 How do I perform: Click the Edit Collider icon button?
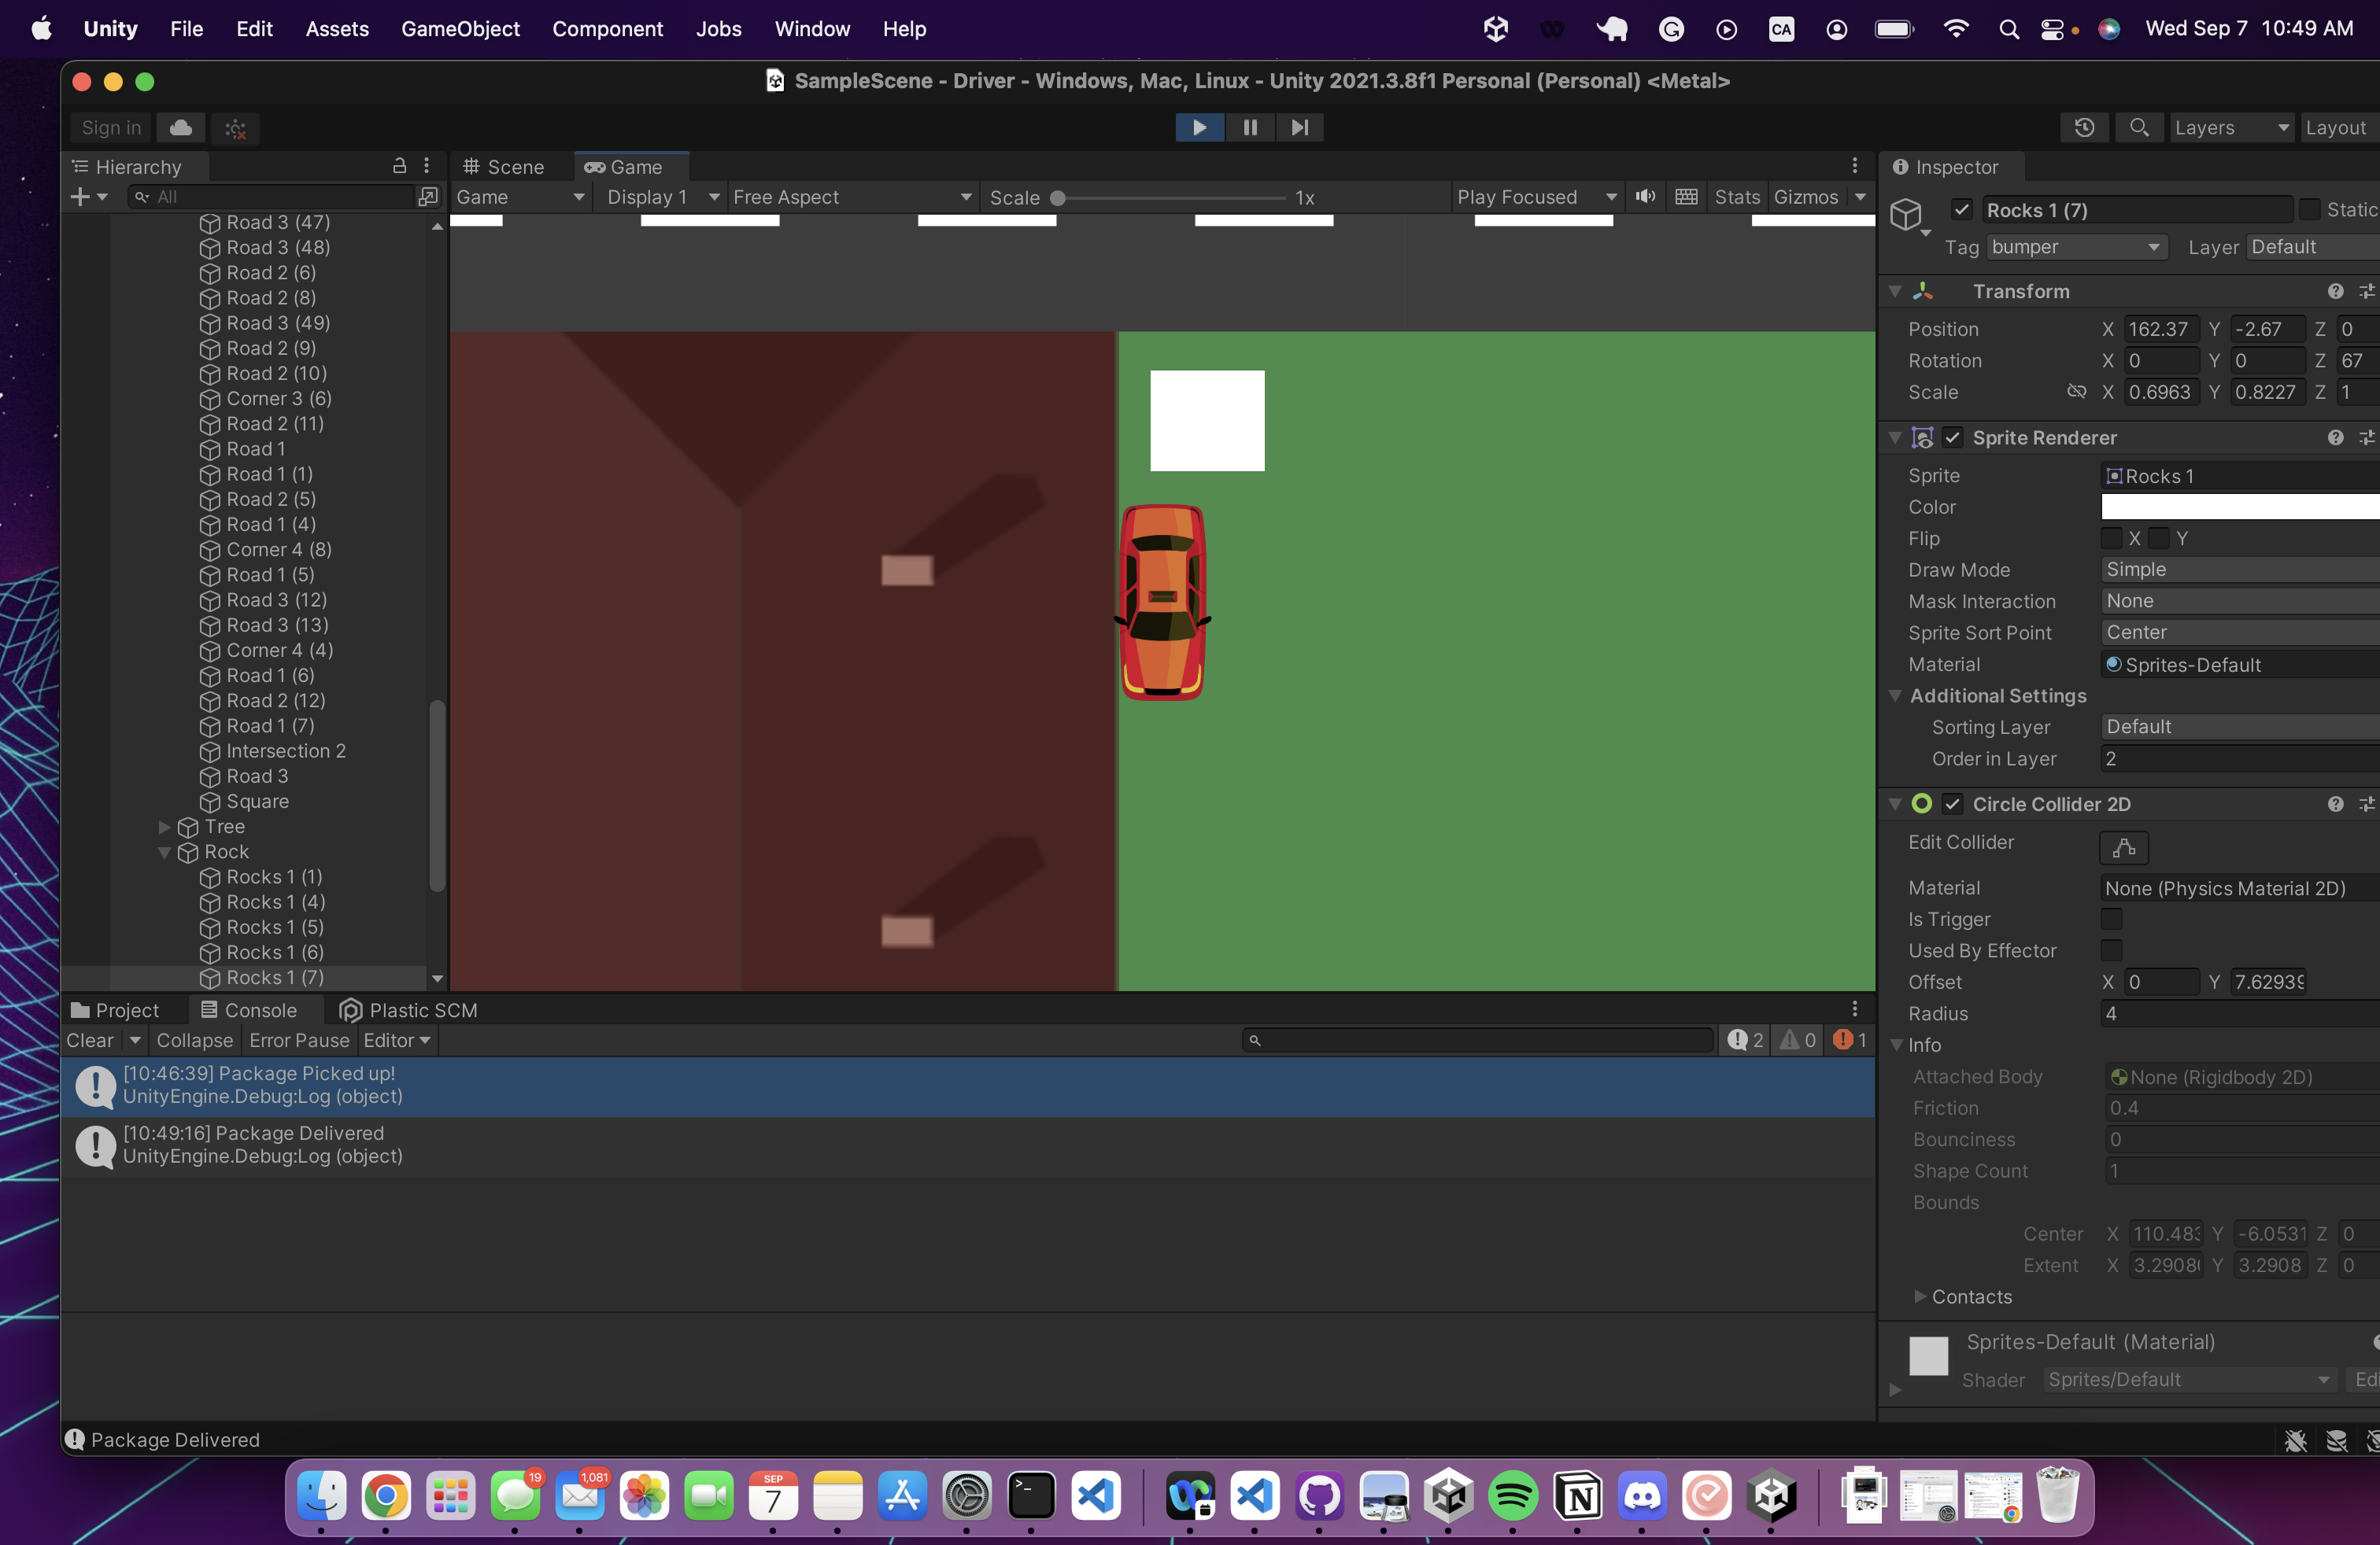pos(2123,847)
